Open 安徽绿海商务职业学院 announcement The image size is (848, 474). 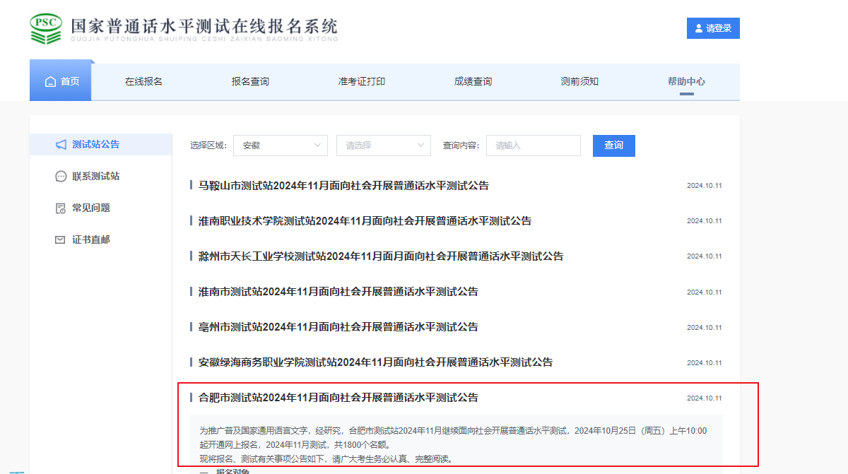(x=375, y=362)
